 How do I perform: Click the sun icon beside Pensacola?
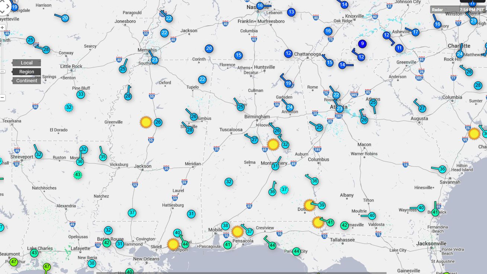[x=237, y=232]
